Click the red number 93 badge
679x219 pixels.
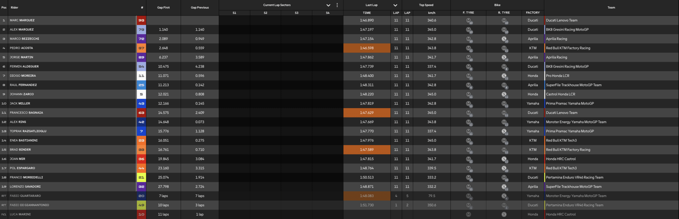(x=141, y=20)
